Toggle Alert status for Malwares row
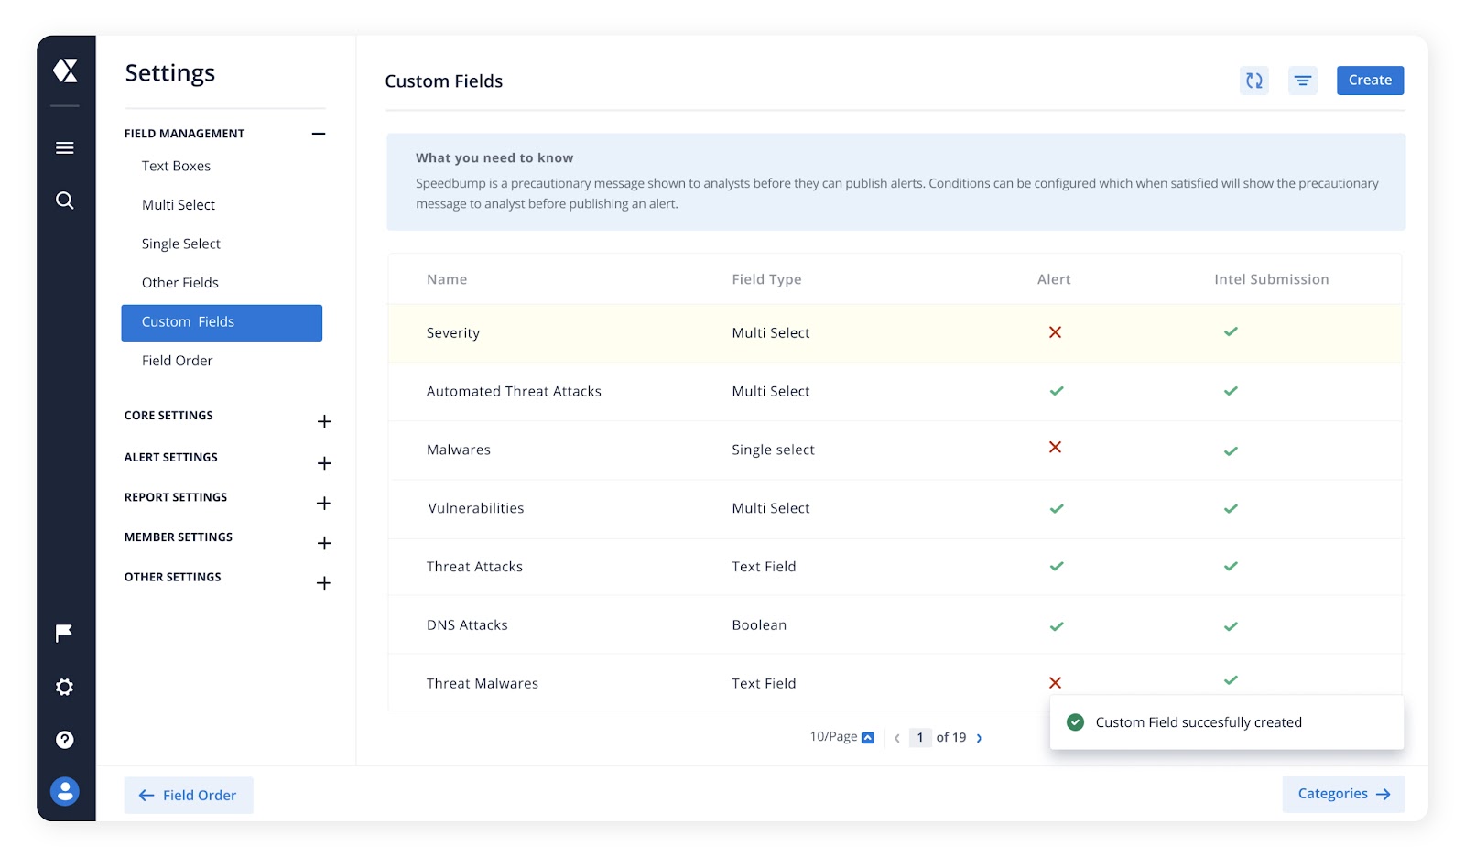The height and width of the screenshot is (857, 1465). click(x=1055, y=448)
